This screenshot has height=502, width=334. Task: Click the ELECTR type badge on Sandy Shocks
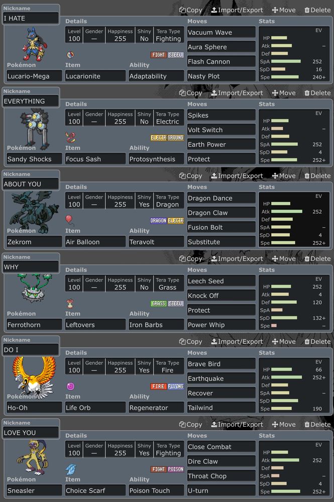[159, 138]
